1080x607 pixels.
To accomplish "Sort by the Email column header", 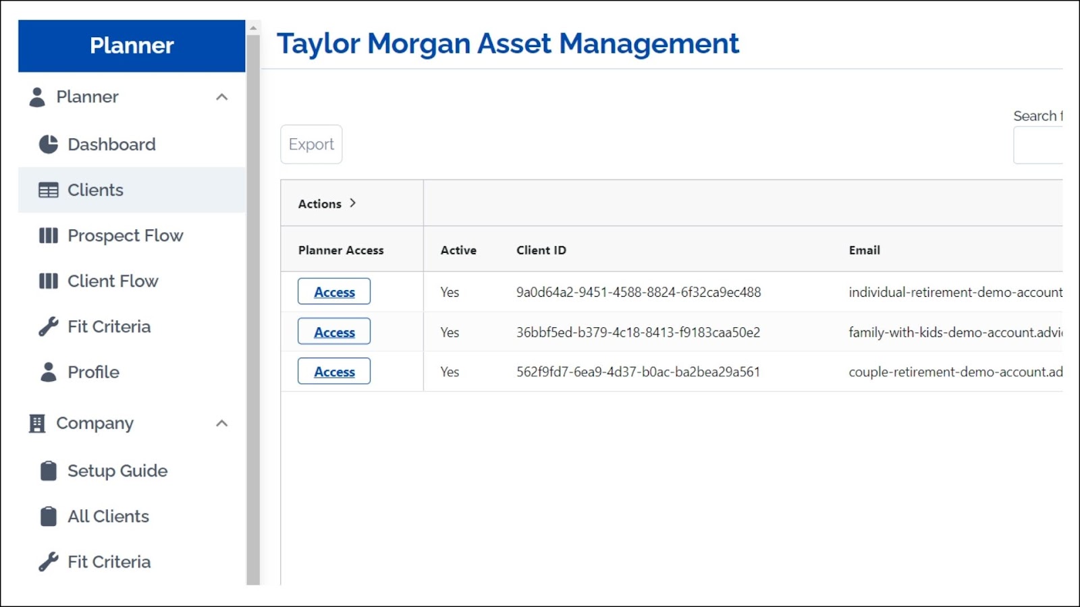I will [865, 250].
